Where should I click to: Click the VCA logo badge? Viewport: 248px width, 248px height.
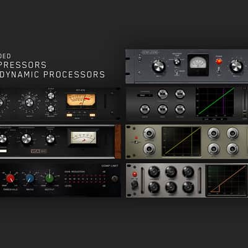pos(39,151)
